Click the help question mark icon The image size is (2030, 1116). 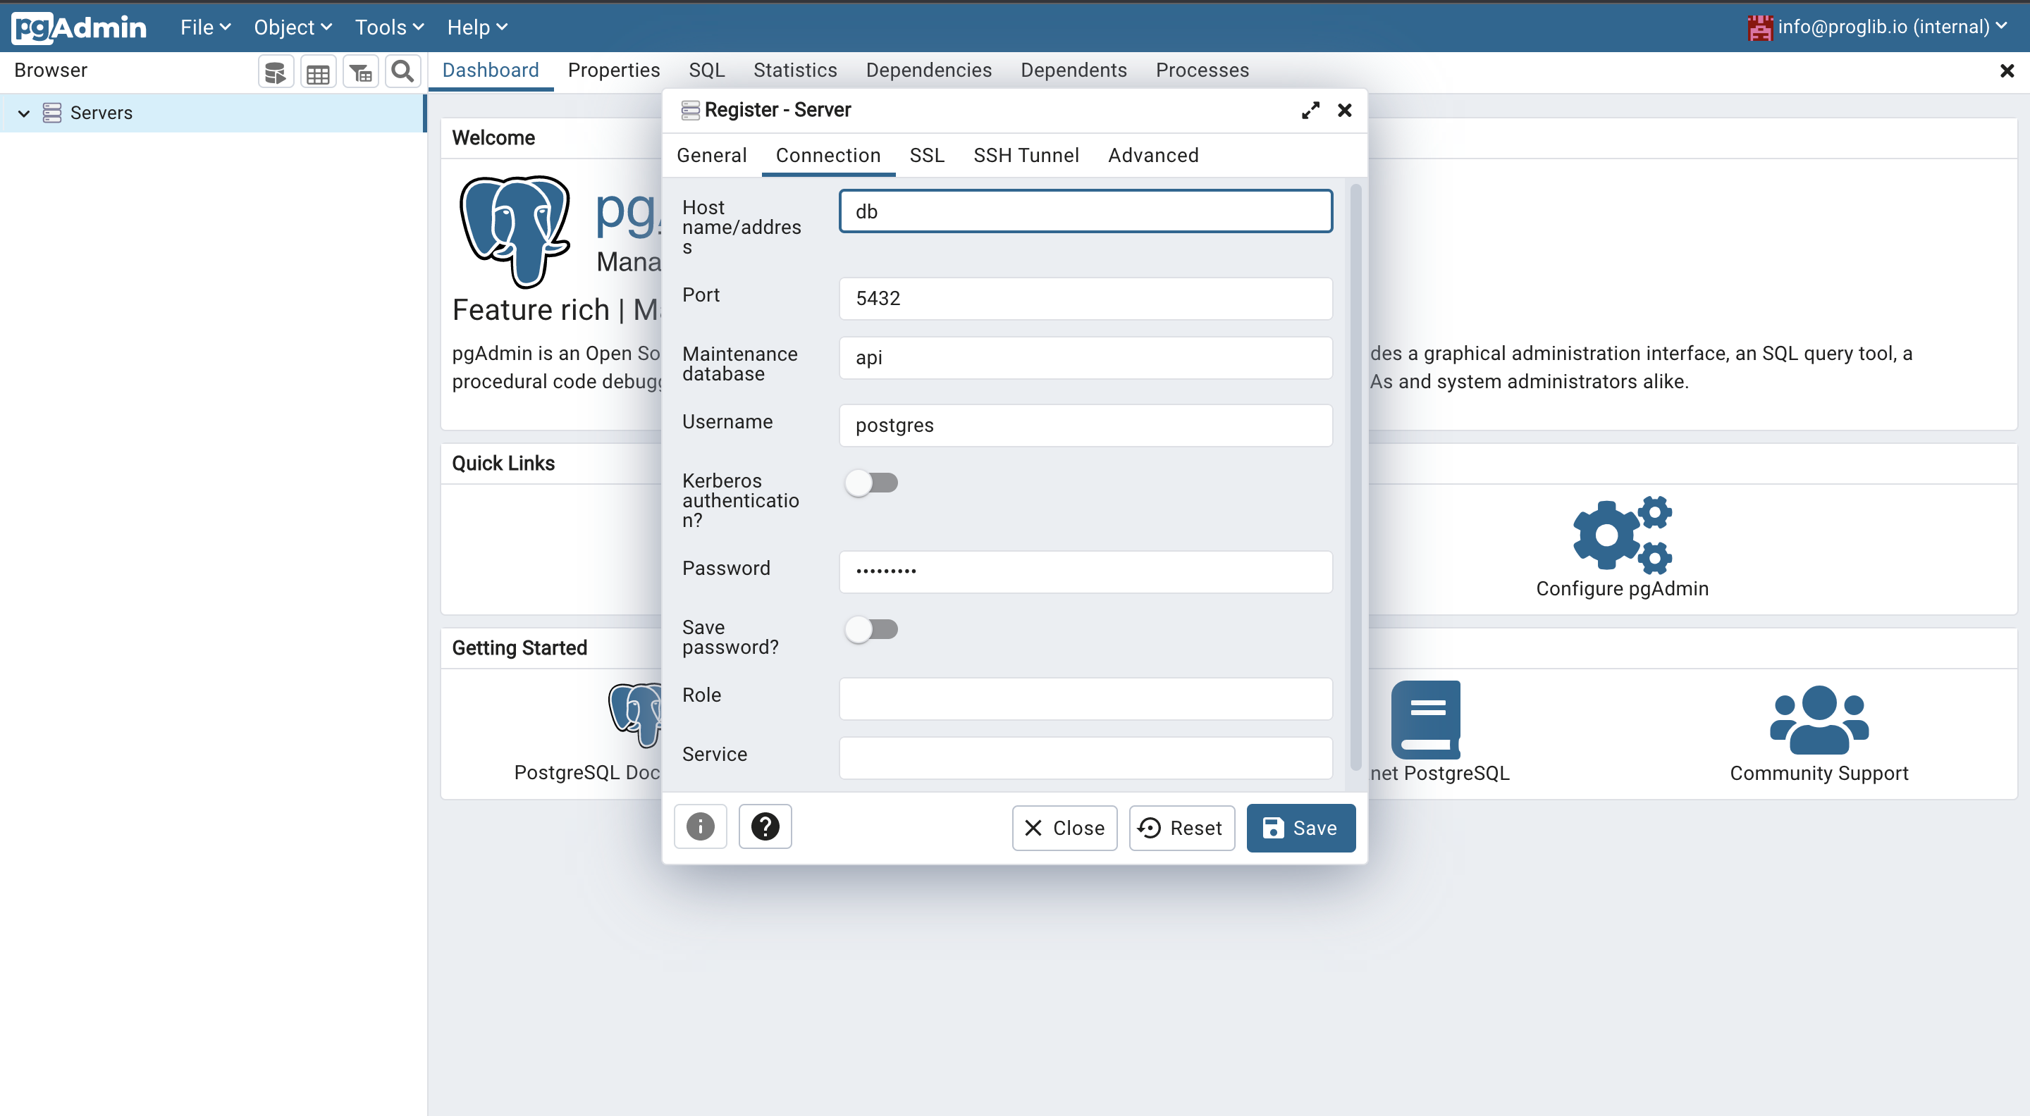pyautogui.click(x=765, y=827)
